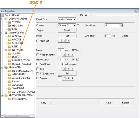Click the ADVANCED gears icon

6,68
